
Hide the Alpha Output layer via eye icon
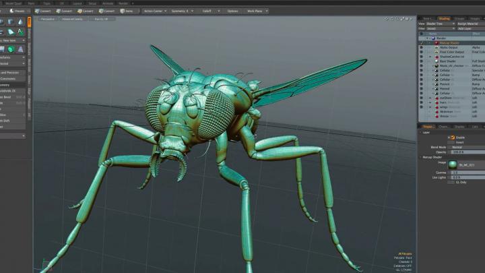point(422,47)
